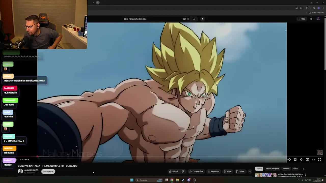Click the speaker volume icon in player
This screenshot has width=326, height=183.
click(16, 160)
